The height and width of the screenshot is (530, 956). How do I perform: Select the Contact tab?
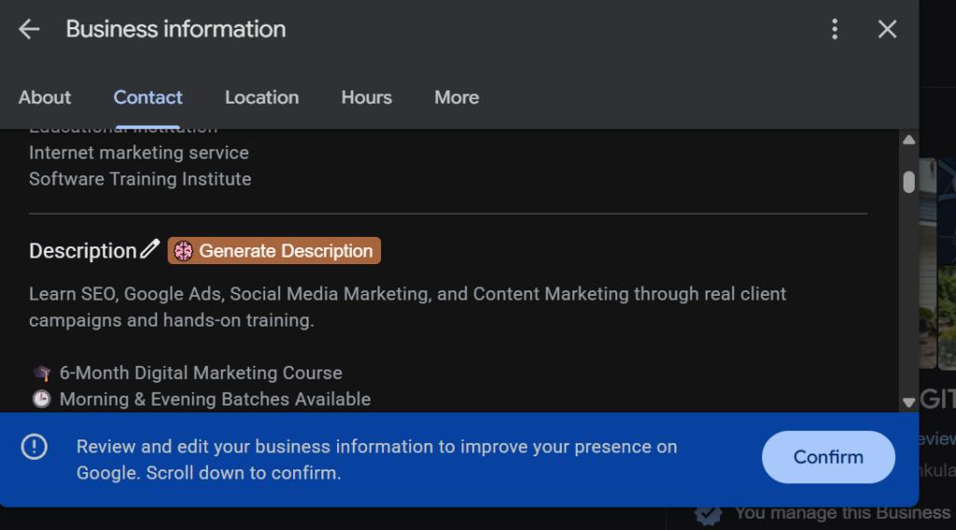(x=148, y=97)
